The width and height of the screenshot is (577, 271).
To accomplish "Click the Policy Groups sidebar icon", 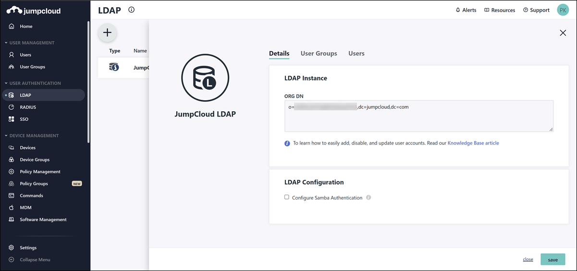I will click(x=12, y=184).
